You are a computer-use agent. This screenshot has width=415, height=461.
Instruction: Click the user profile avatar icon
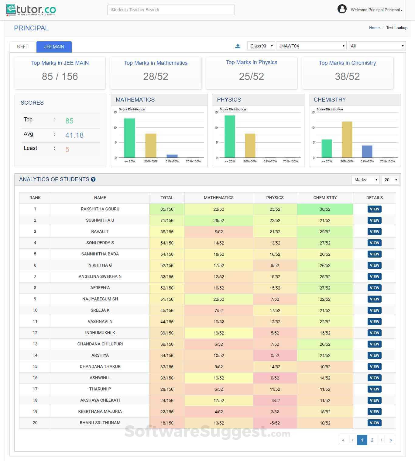pos(342,9)
